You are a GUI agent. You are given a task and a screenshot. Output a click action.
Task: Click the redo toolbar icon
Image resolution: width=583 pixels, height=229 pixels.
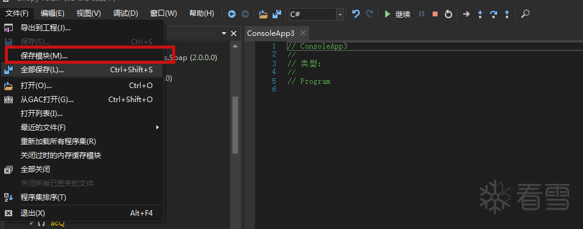[369, 14]
